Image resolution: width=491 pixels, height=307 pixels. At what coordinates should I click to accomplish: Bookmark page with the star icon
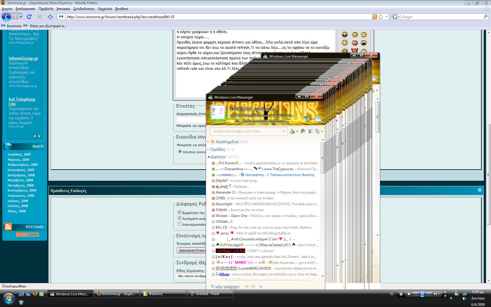(381, 17)
